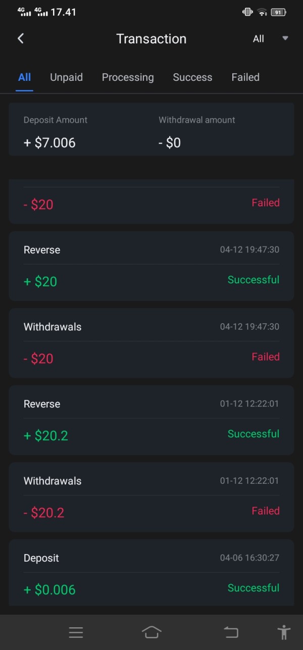Select the All filter label
Screen dimensions: 303x650
pos(259,39)
